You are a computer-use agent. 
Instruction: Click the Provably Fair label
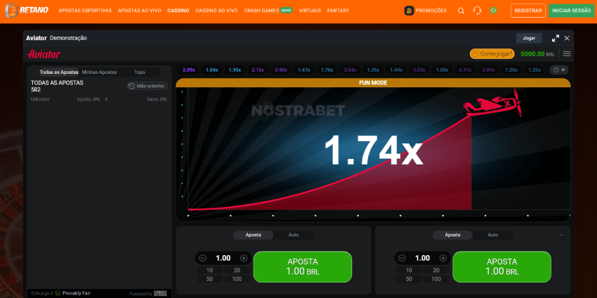click(76, 293)
